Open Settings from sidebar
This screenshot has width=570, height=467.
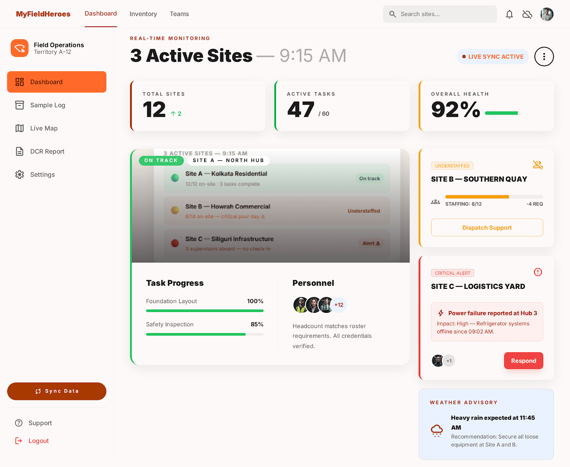click(x=57, y=175)
